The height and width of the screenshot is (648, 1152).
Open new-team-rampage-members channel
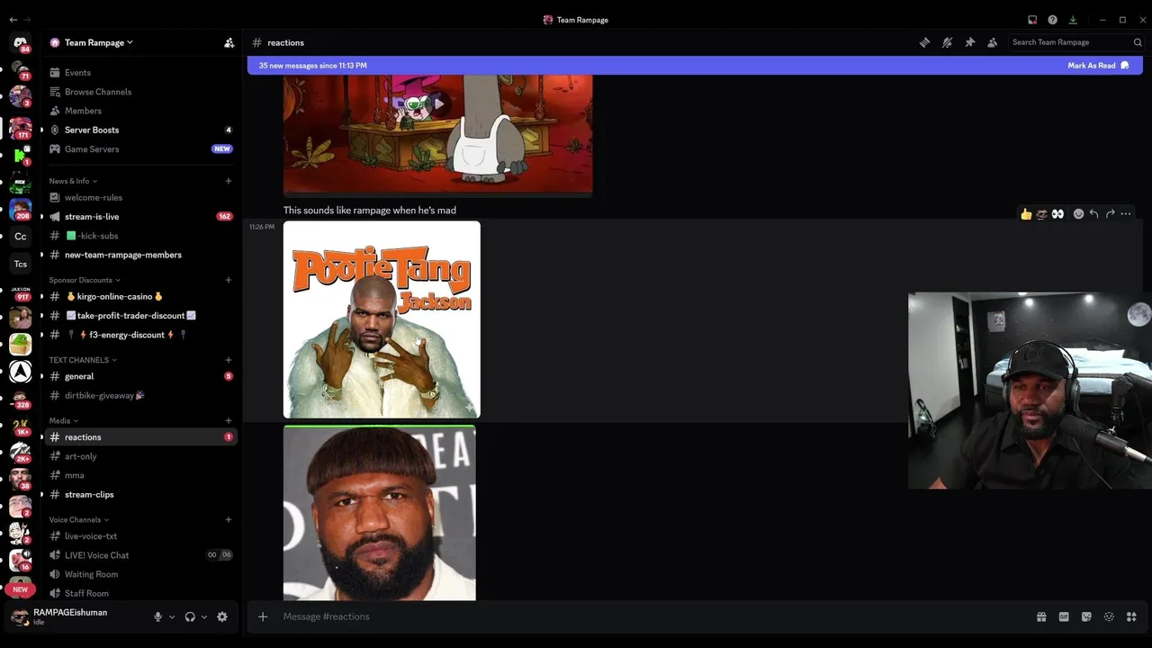point(139,255)
